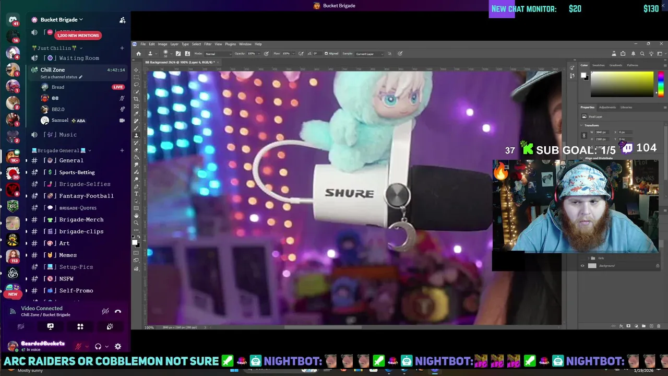The height and width of the screenshot is (376, 668).
Task: Open the brush preset picker dropdown
Action: click(171, 54)
